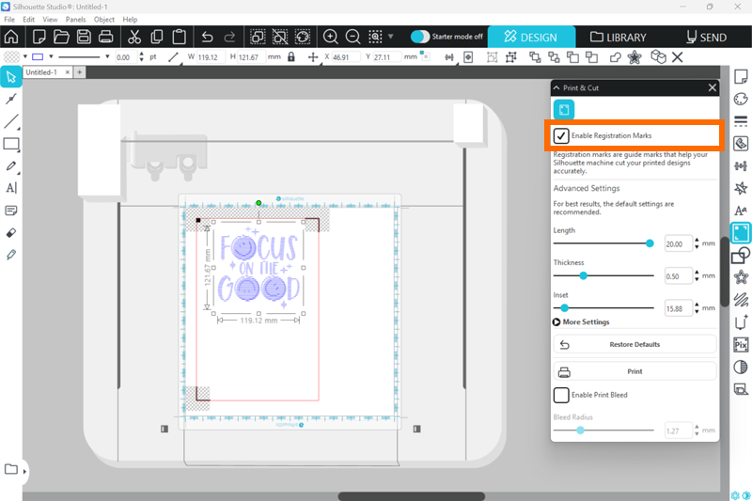Click the Undo arrow icon

coord(208,38)
